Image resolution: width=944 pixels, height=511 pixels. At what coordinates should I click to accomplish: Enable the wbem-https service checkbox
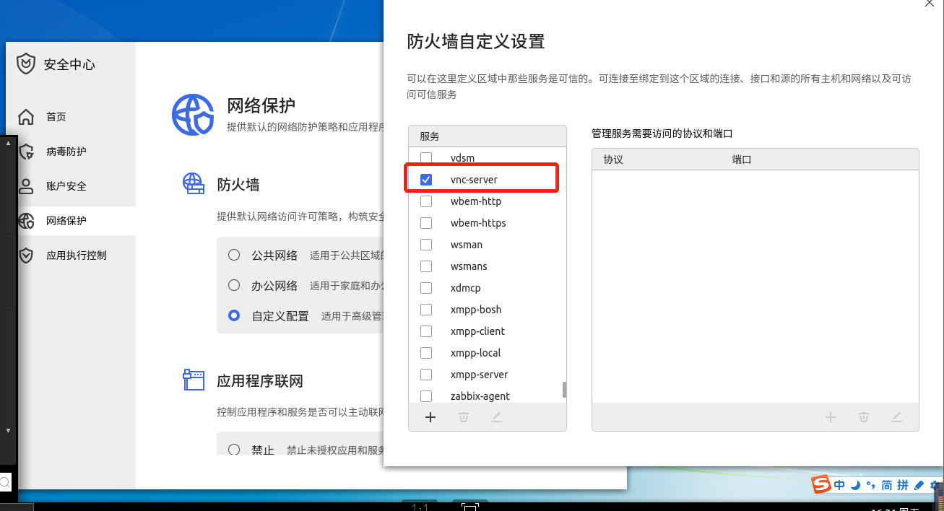(426, 223)
